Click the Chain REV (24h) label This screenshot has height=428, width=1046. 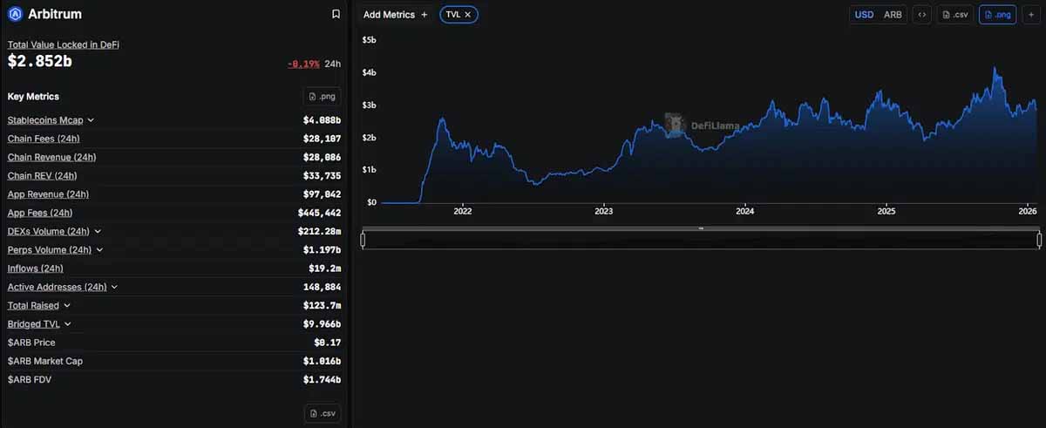tap(43, 176)
